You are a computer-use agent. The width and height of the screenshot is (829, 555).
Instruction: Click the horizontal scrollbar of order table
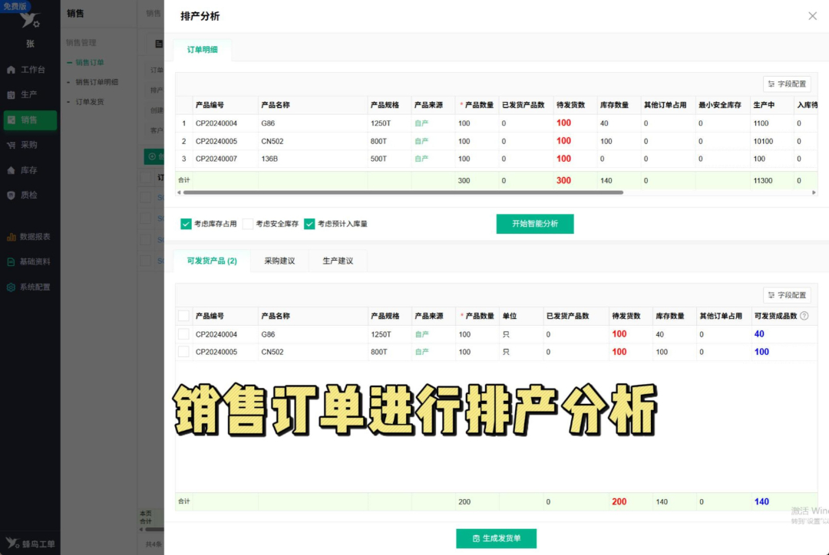403,192
